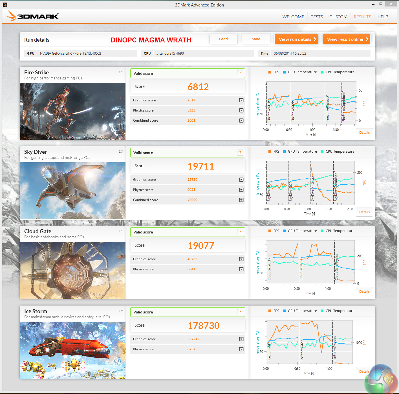Open Details for the Ice Storm chart

click(364, 371)
